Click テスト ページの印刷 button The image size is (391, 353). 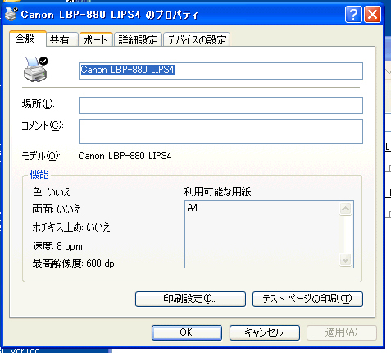pos(307,299)
